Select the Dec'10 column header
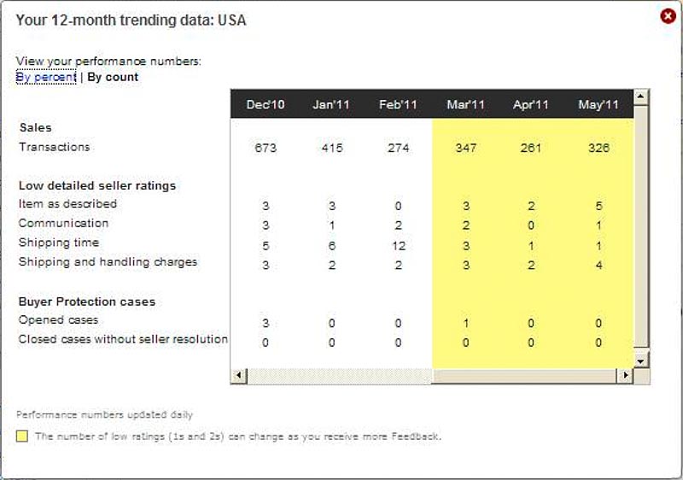 click(266, 104)
